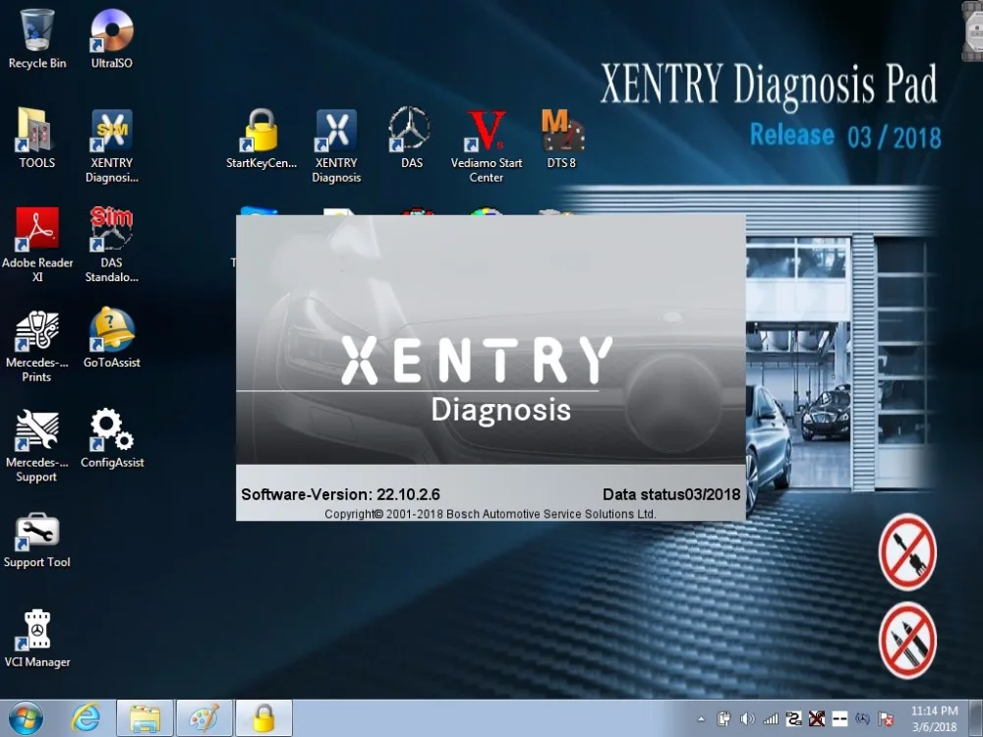Image resolution: width=983 pixels, height=737 pixels.
Task: Select the DAS Mercedes star shortcut
Action: pyautogui.click(x=411, y=139)
